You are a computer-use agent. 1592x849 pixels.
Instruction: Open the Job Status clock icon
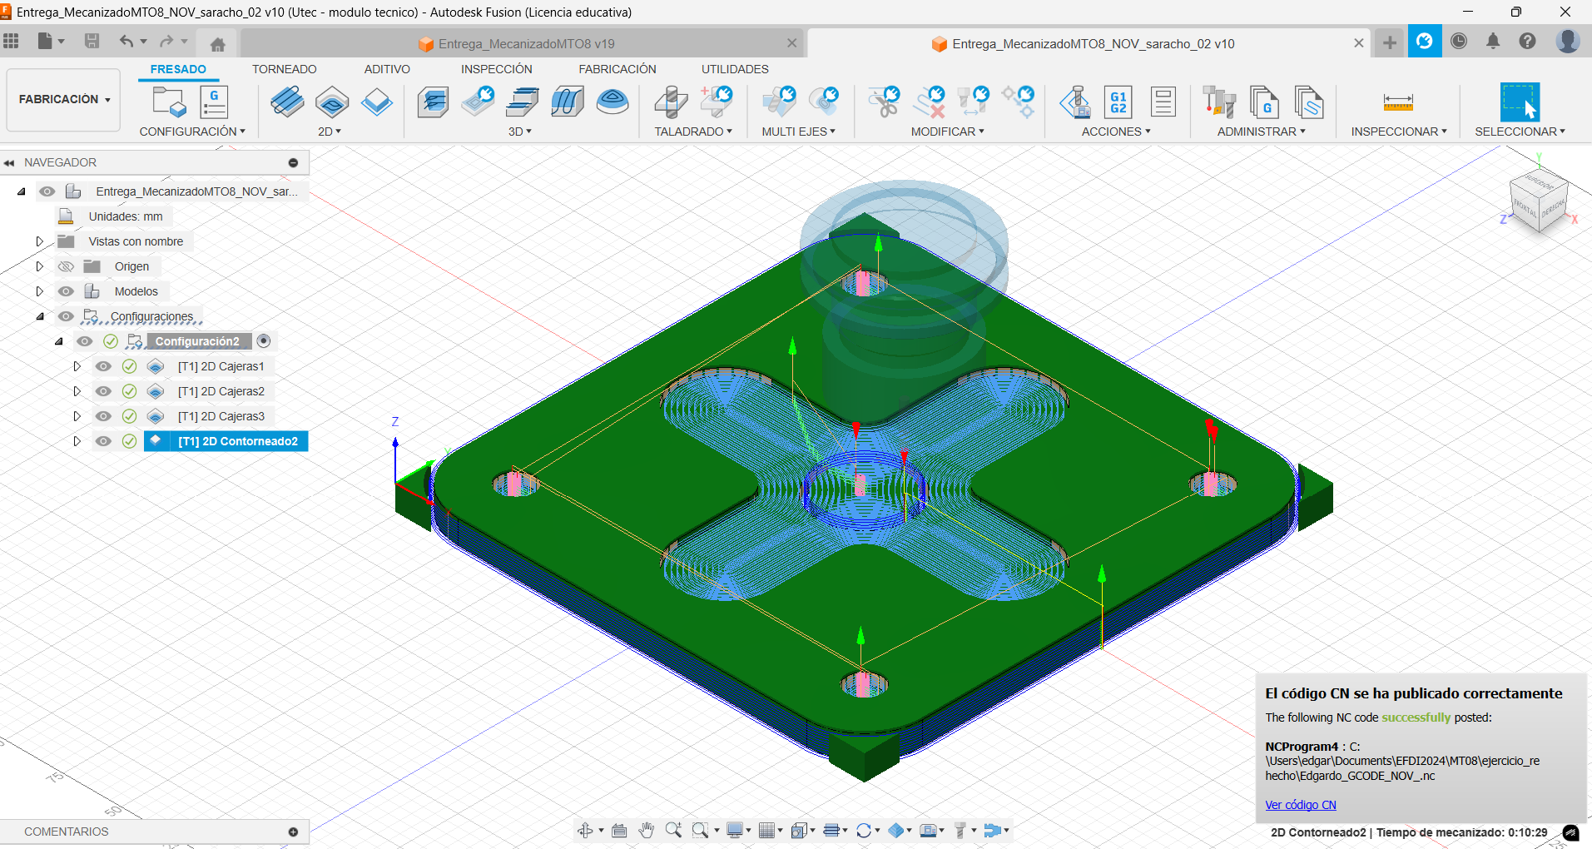1459,41
